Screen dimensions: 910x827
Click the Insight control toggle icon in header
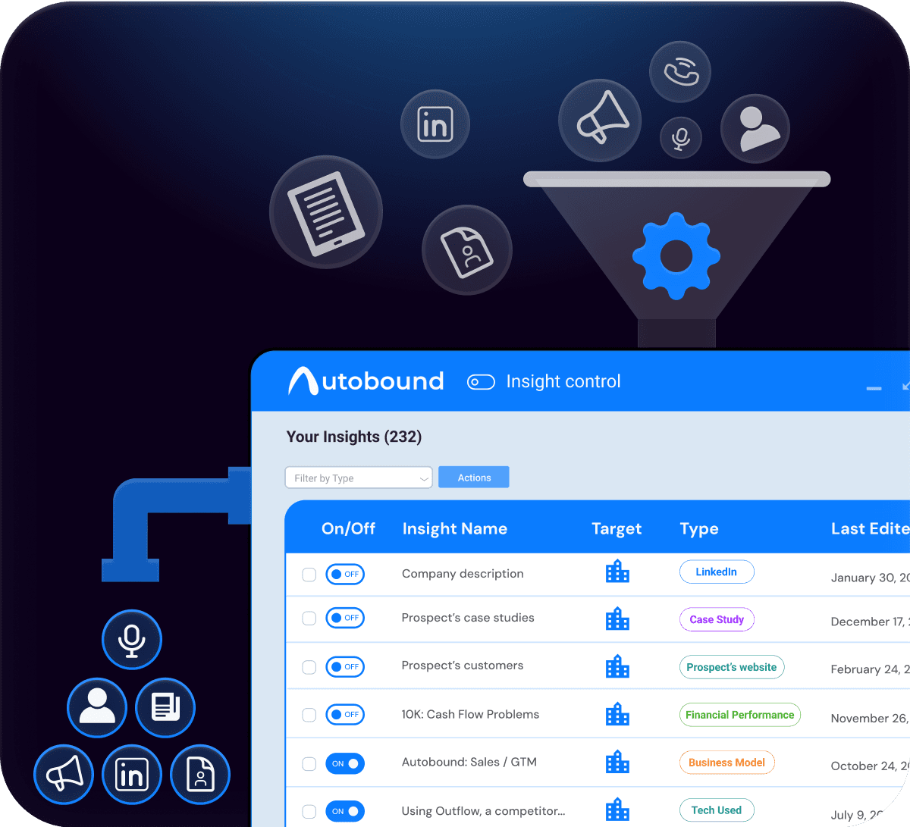coord(481,382)
